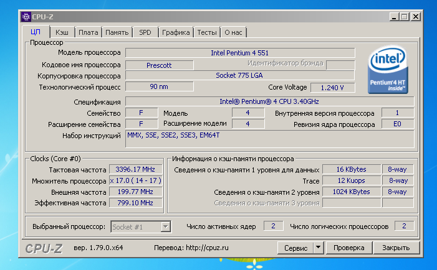This screenshot has height=270, width=437.
Task: Click the stepping value 1 field
Action: point(398,113)
